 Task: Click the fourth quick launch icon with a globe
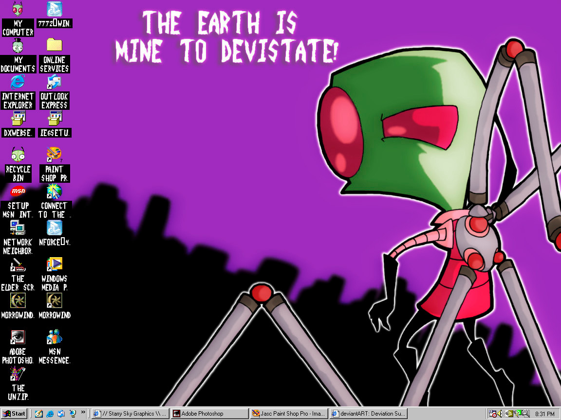pos(73,414)
